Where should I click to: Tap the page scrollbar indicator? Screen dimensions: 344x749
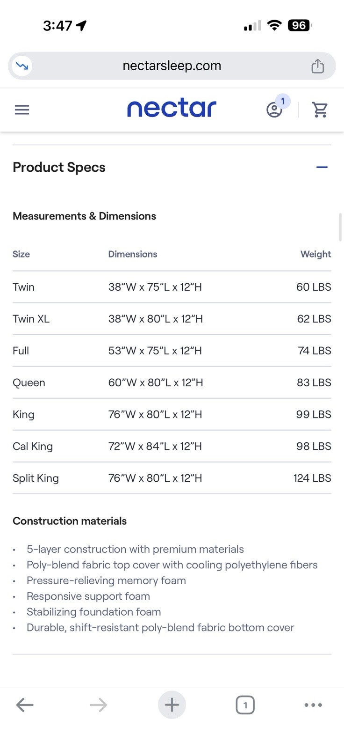point(341,226)
